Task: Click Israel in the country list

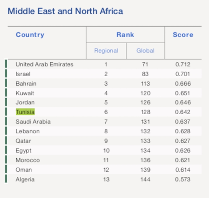Action: 23,74
